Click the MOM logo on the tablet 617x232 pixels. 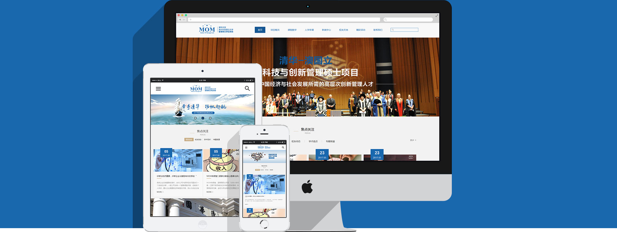pos(203,89)
